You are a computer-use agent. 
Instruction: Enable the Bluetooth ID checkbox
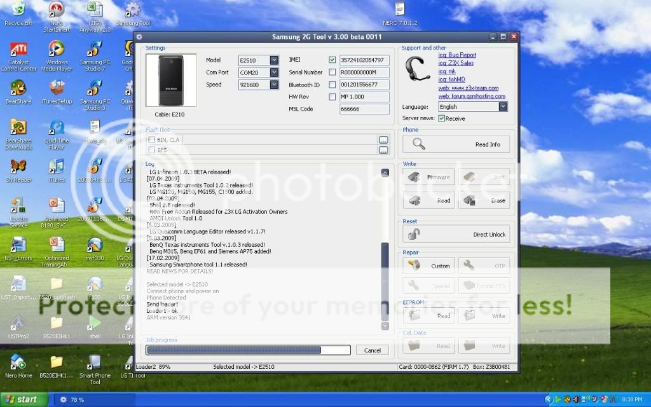[x=332, y=85]
